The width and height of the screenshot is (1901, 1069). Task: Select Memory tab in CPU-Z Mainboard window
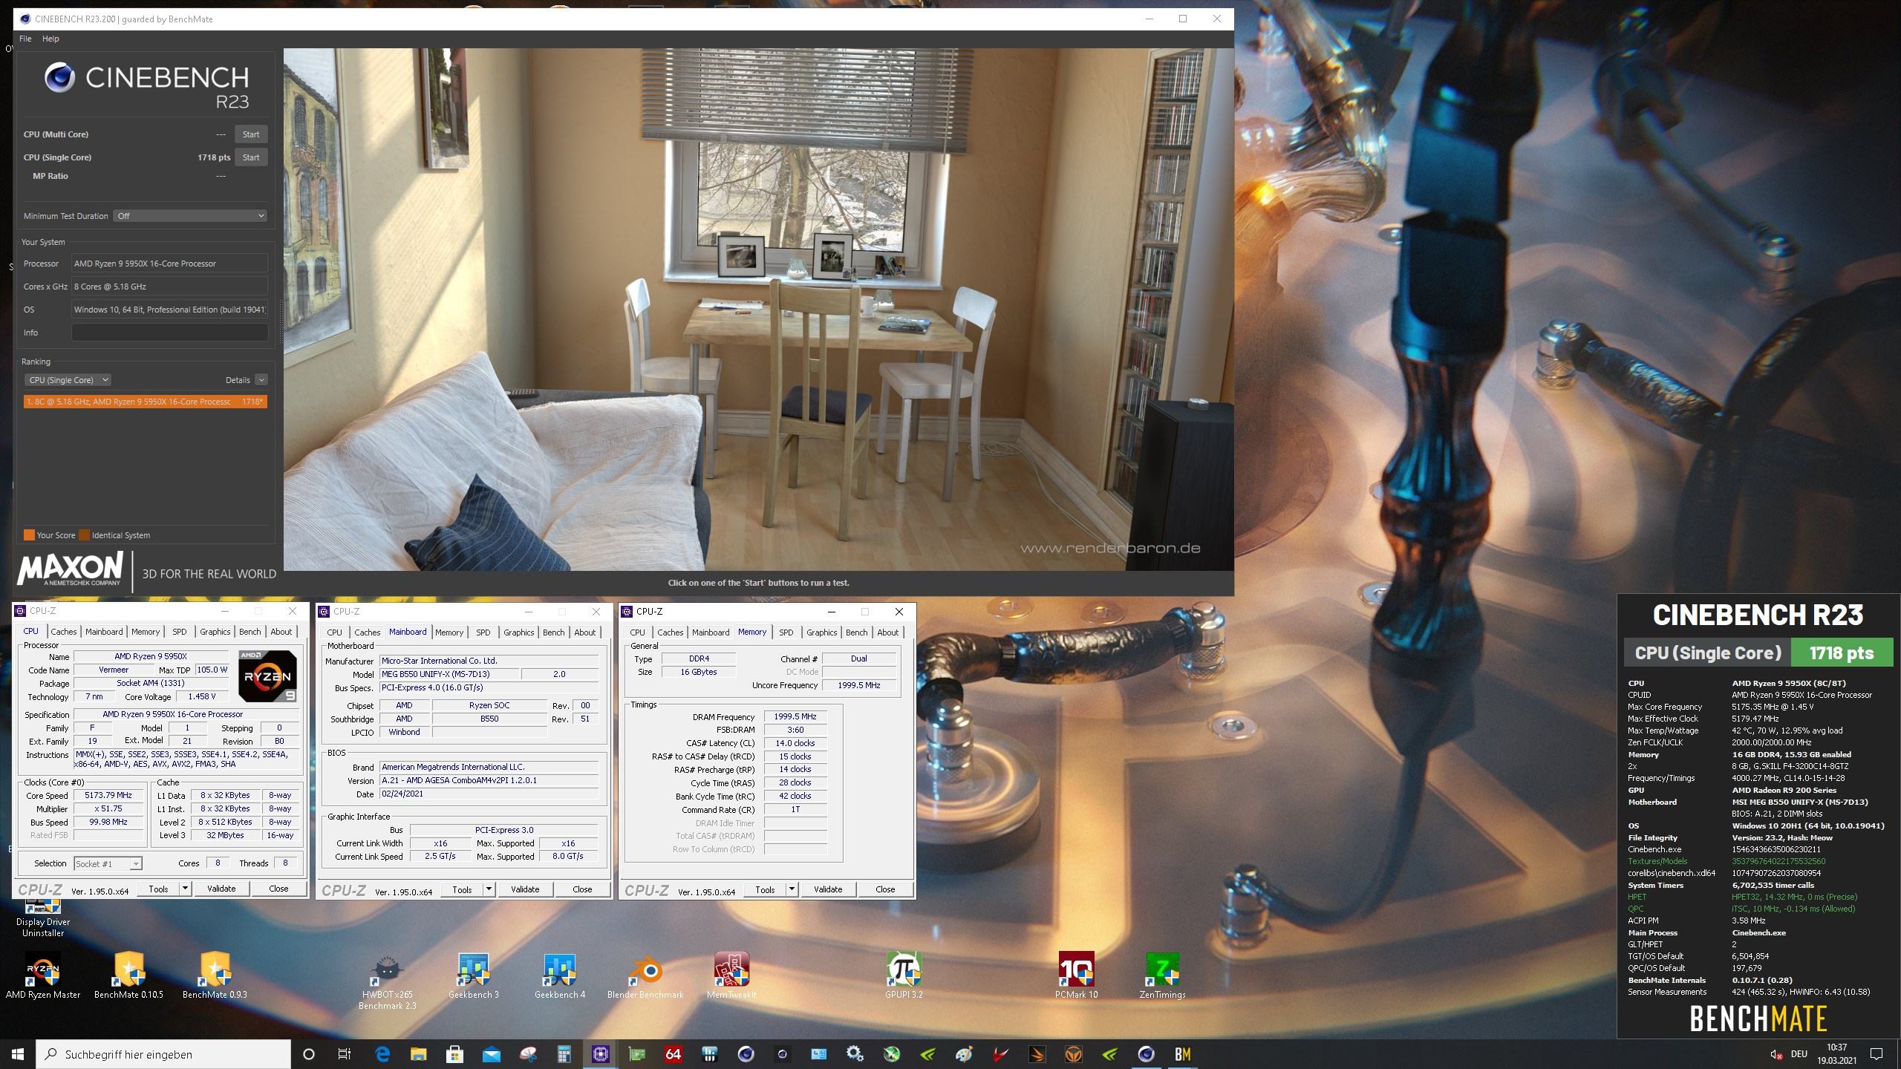coord(449,632)
